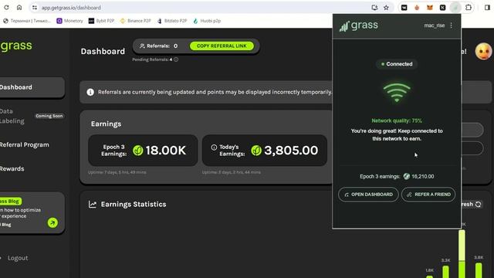Open the Grass extension toolbar icon
The height and width of the screenshot is (278, 494).
pyautogui.click(x=455, y=8)
